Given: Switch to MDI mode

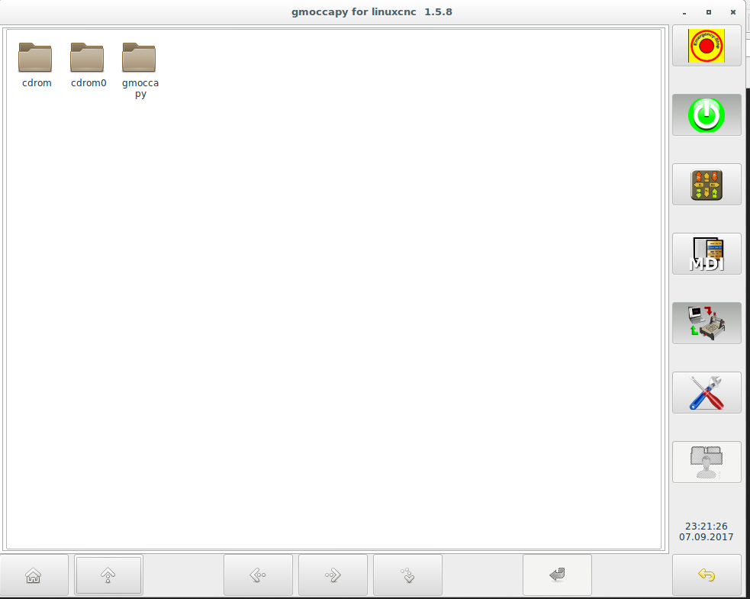Looking at the screenshot, I should [707, 254].
